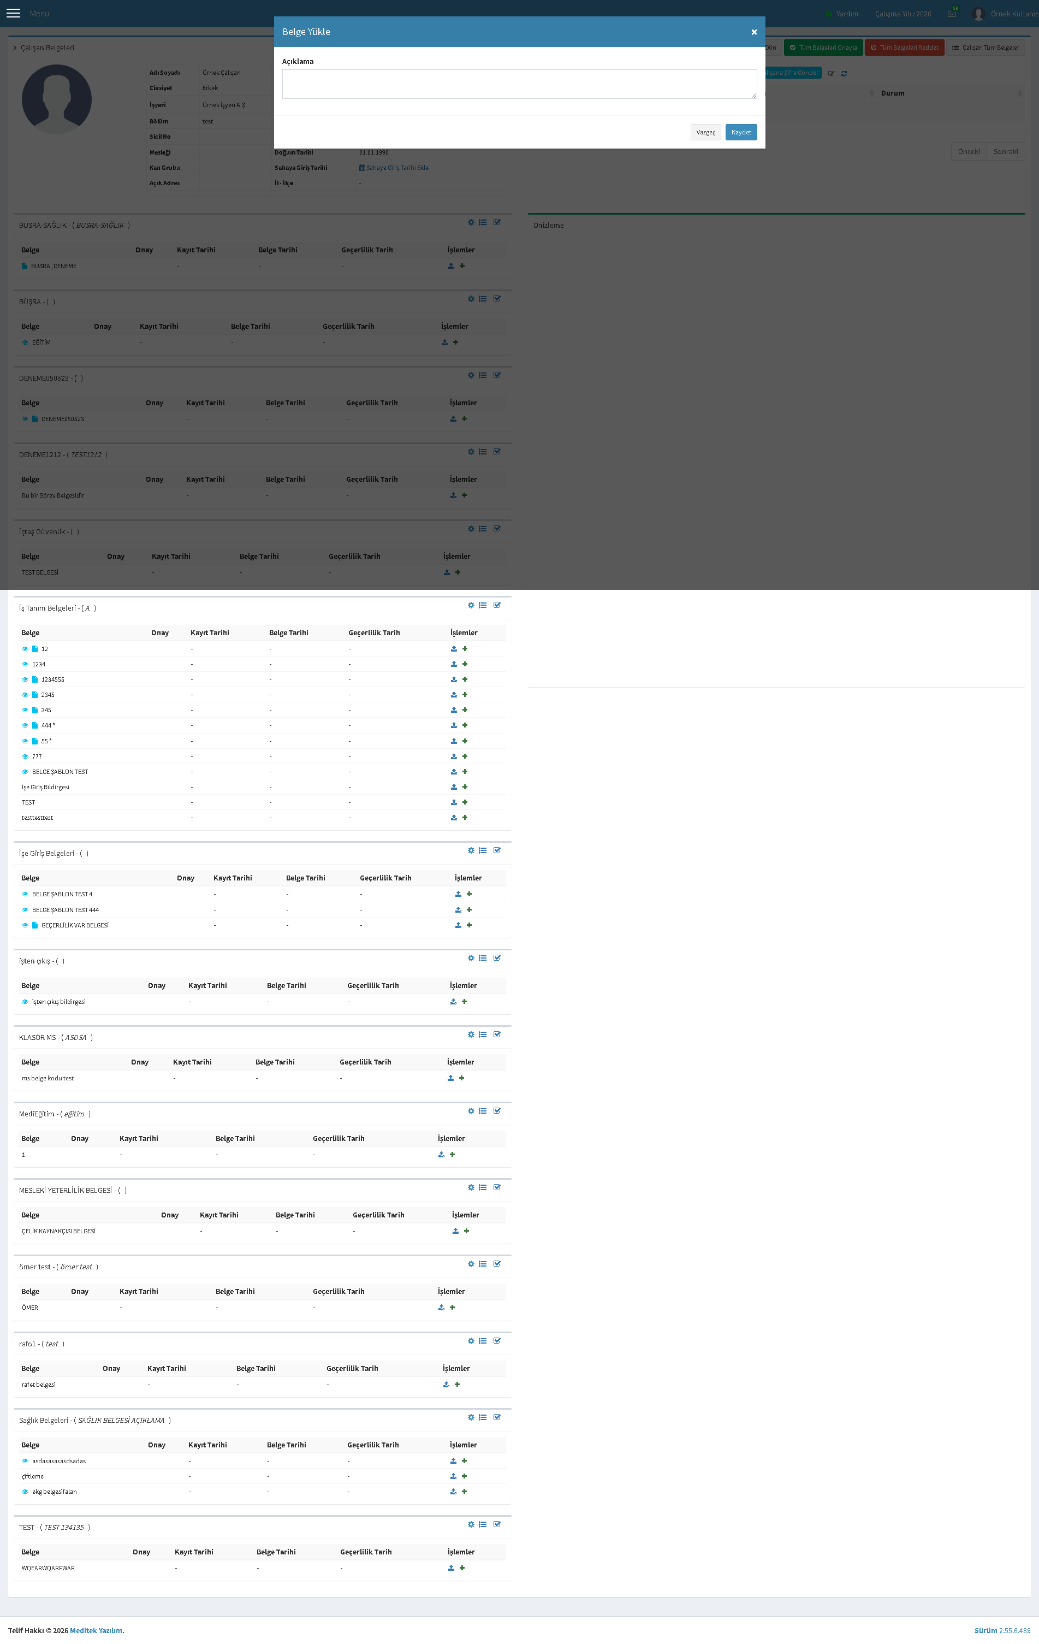Click list icon in İşe Giriş Belgeleri header
This screenshot has width=1039, height=1644.
coord(483,851)
